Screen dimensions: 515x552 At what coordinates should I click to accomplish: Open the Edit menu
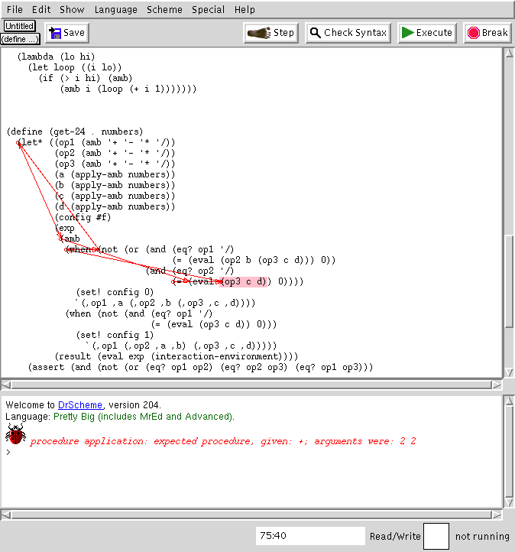[x=41, y=9]
